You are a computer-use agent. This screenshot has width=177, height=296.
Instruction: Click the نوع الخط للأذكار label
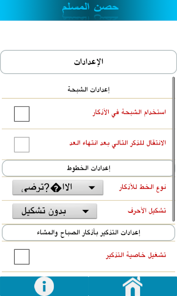142,188
